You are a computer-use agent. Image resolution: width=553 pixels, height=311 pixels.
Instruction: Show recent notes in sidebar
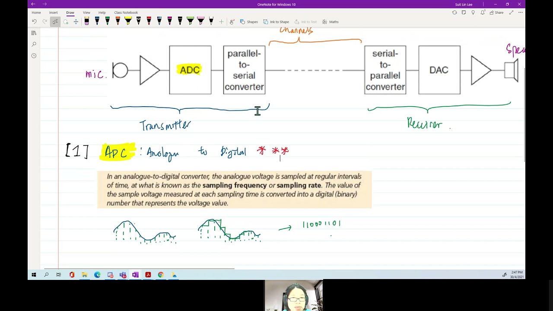click(34, 56)
